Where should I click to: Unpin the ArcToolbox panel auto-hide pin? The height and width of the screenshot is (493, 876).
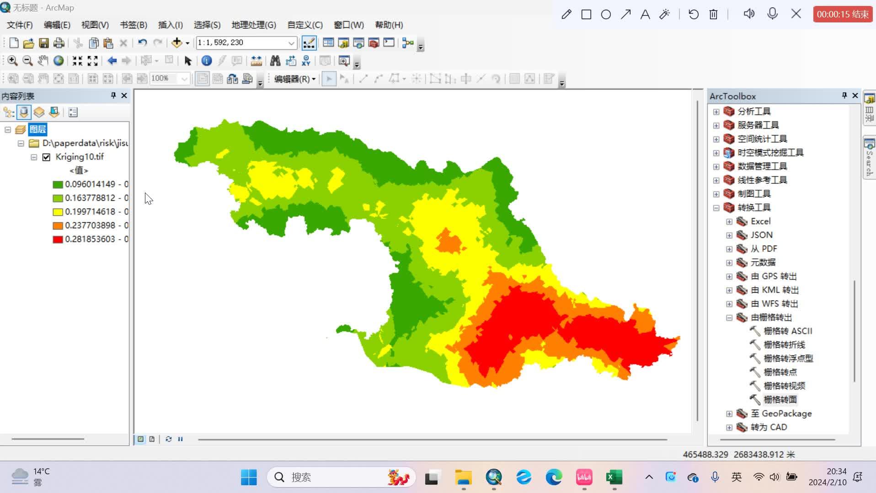click(844, 96)
